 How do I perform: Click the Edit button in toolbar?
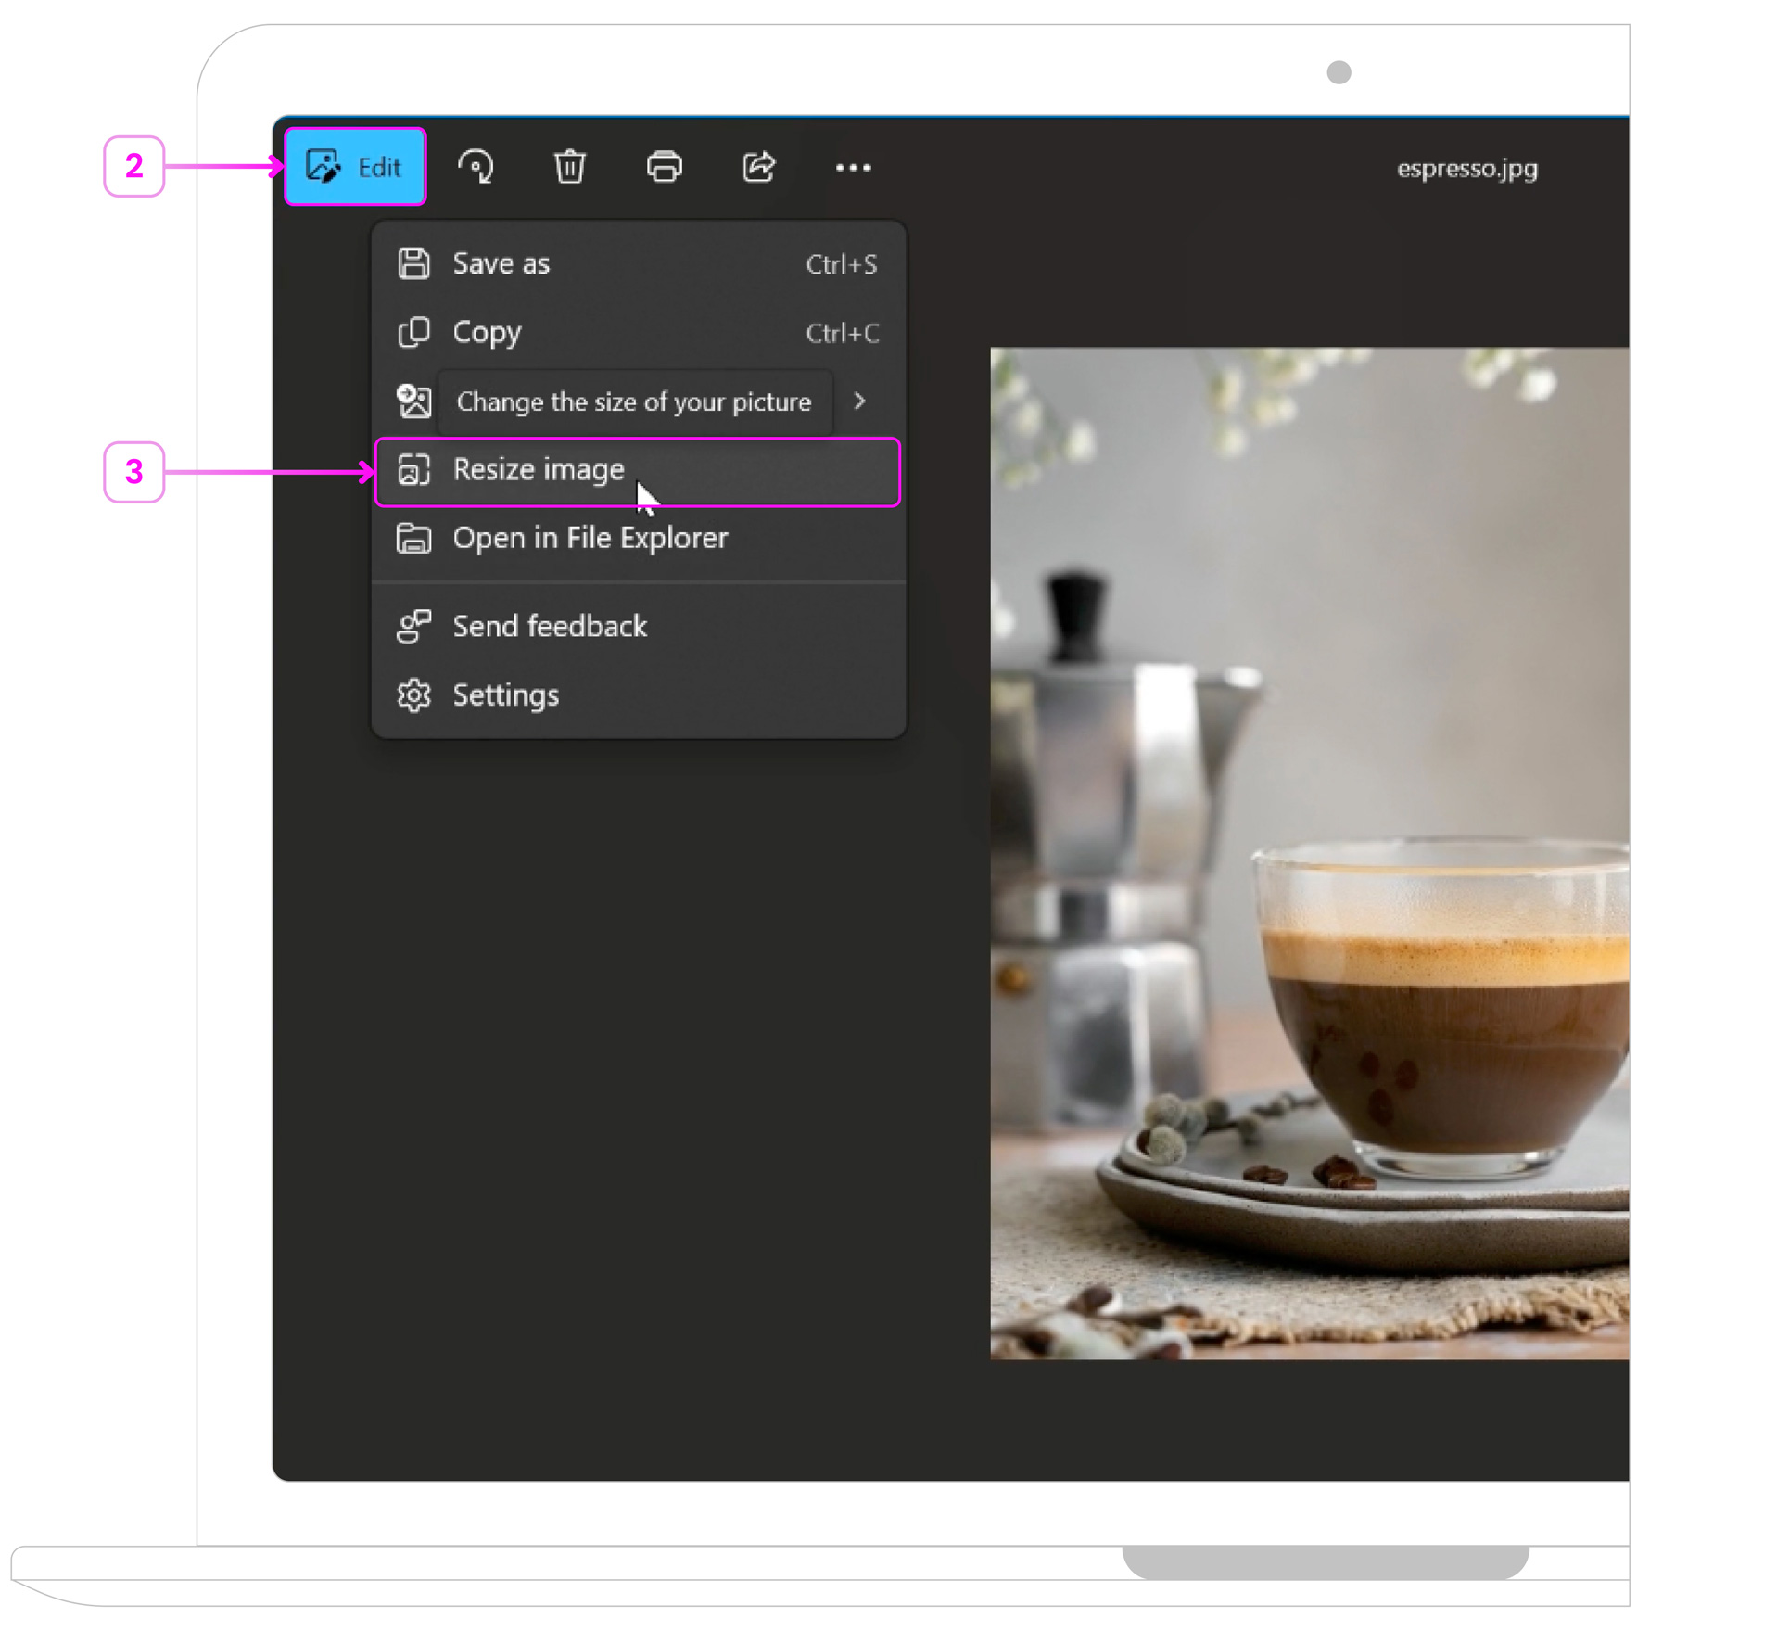point(354,167)
